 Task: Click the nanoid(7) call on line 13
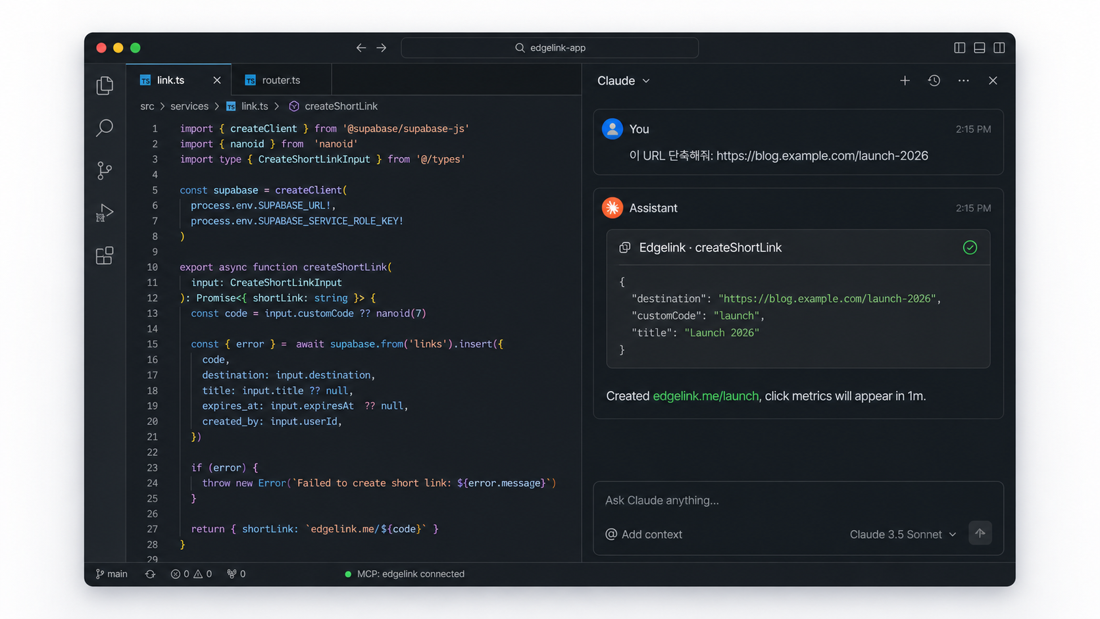point(401,313)
